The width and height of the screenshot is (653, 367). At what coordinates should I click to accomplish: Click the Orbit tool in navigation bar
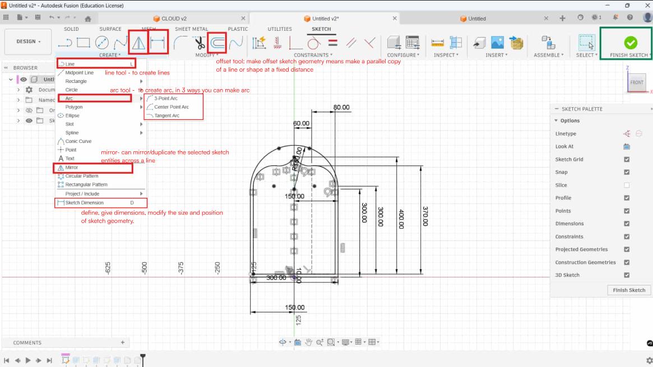(x=282, y=342)
